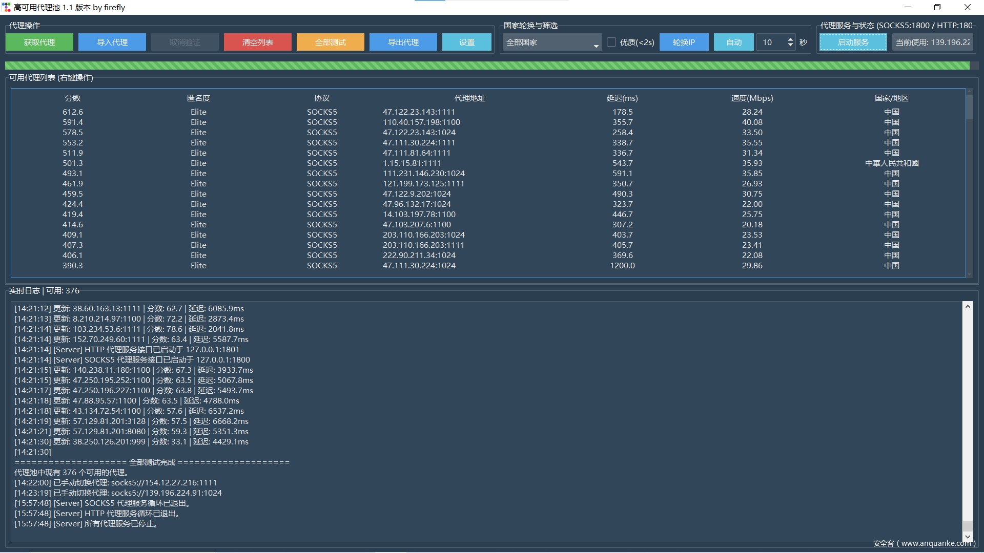Decrease rotation interval with down arrow
Screen dimensions: 984x553
click(790, 46)
